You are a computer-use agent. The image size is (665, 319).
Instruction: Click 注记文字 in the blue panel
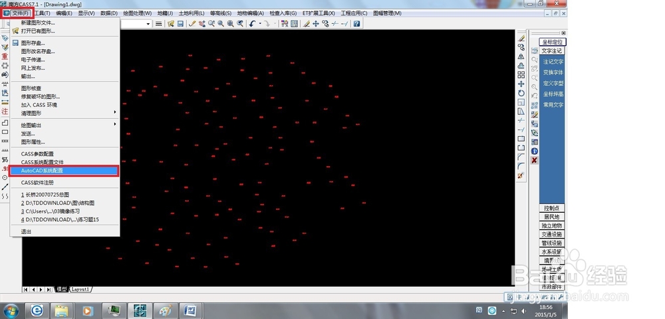pyautogui.click(x=553, y=62)
